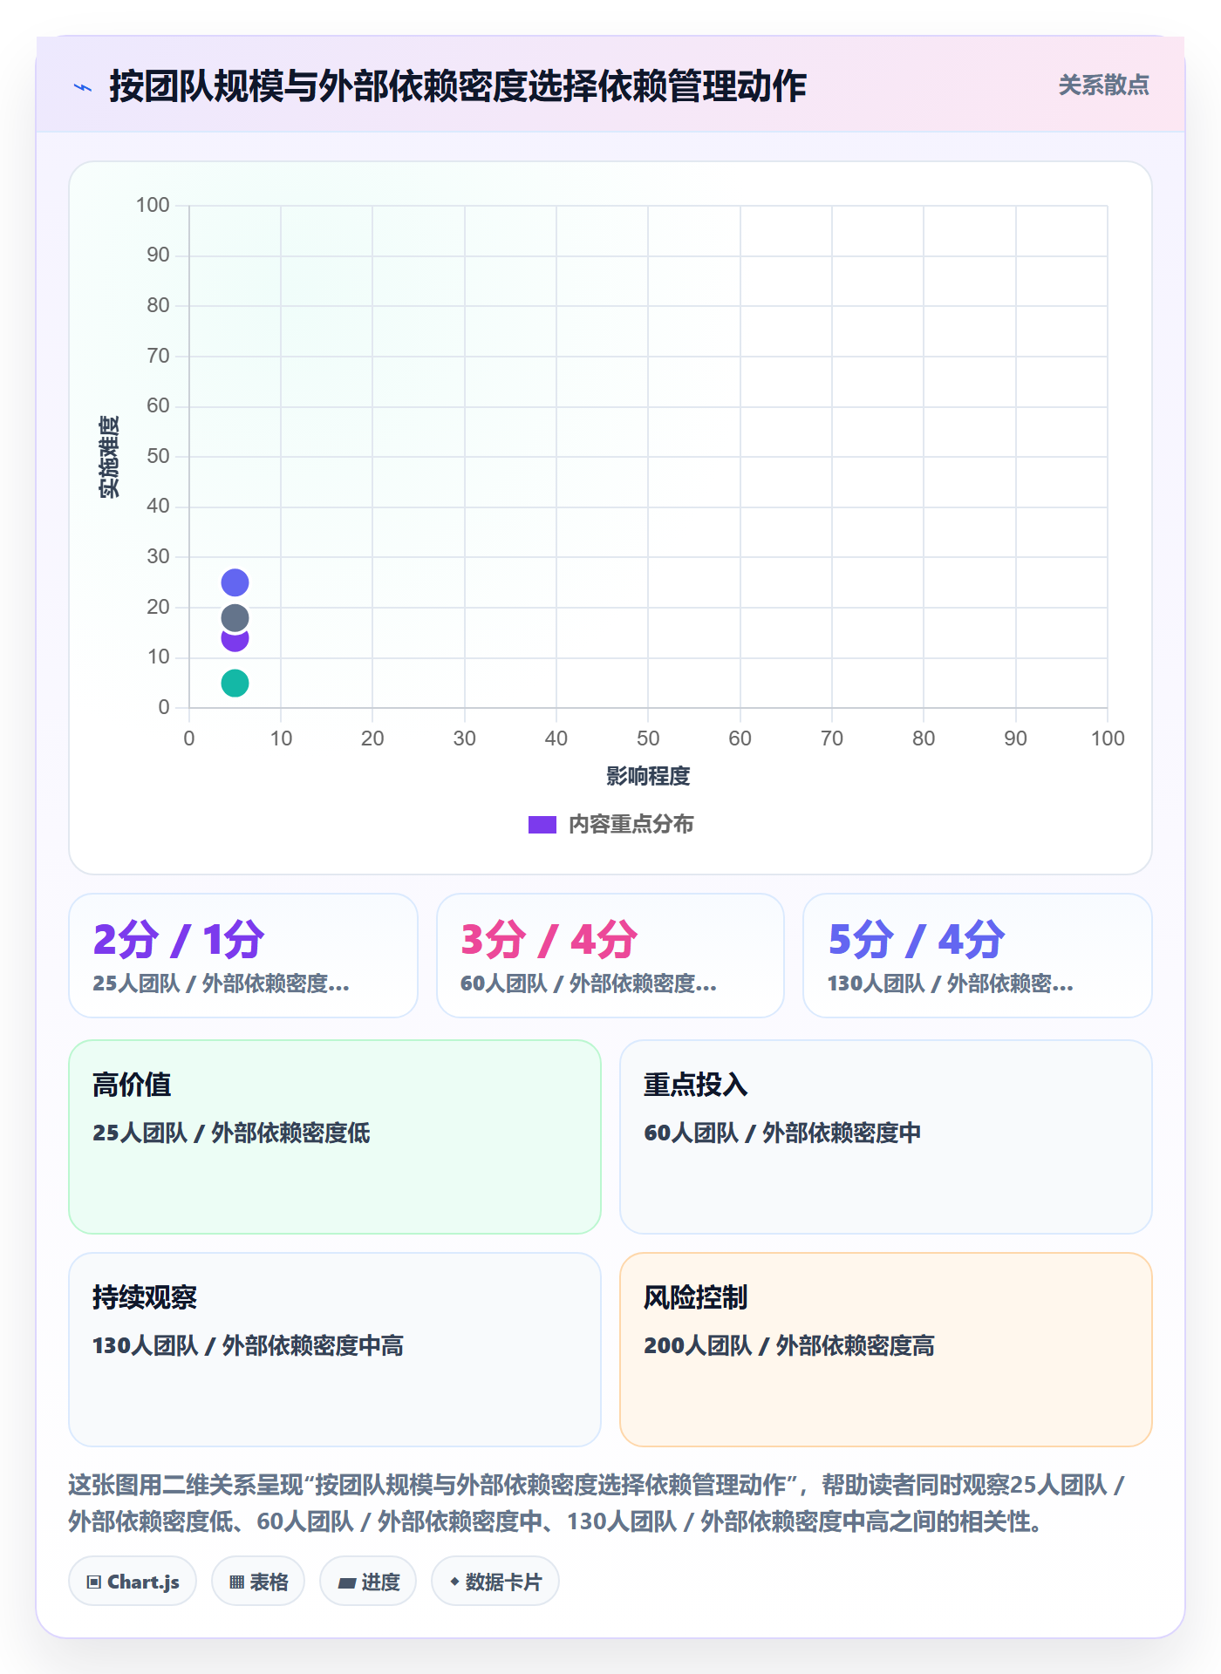The height and width of the screenshot is (1674, 1221).
Task: Click the 关系散点 label in the header
Action: (1103, 85)
